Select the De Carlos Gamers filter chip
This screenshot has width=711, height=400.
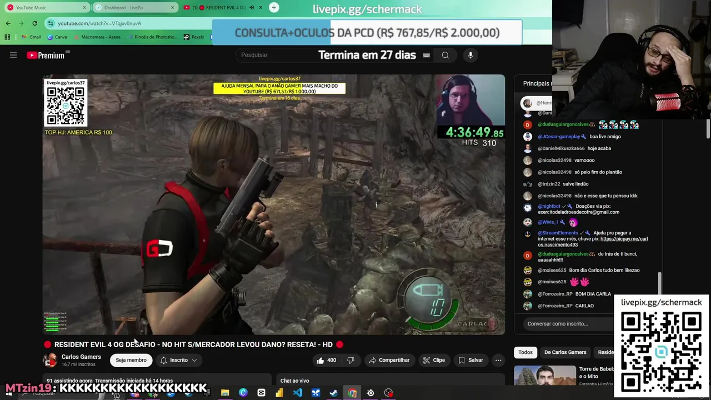565,352
